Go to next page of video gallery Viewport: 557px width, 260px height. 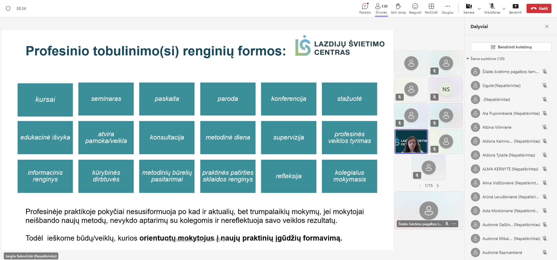tap(438, 186)
